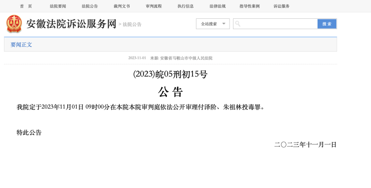Open 审判流程 from the top navigation
Screen dimensions: 371x188
pyautogui.click(x=153, y=6)
